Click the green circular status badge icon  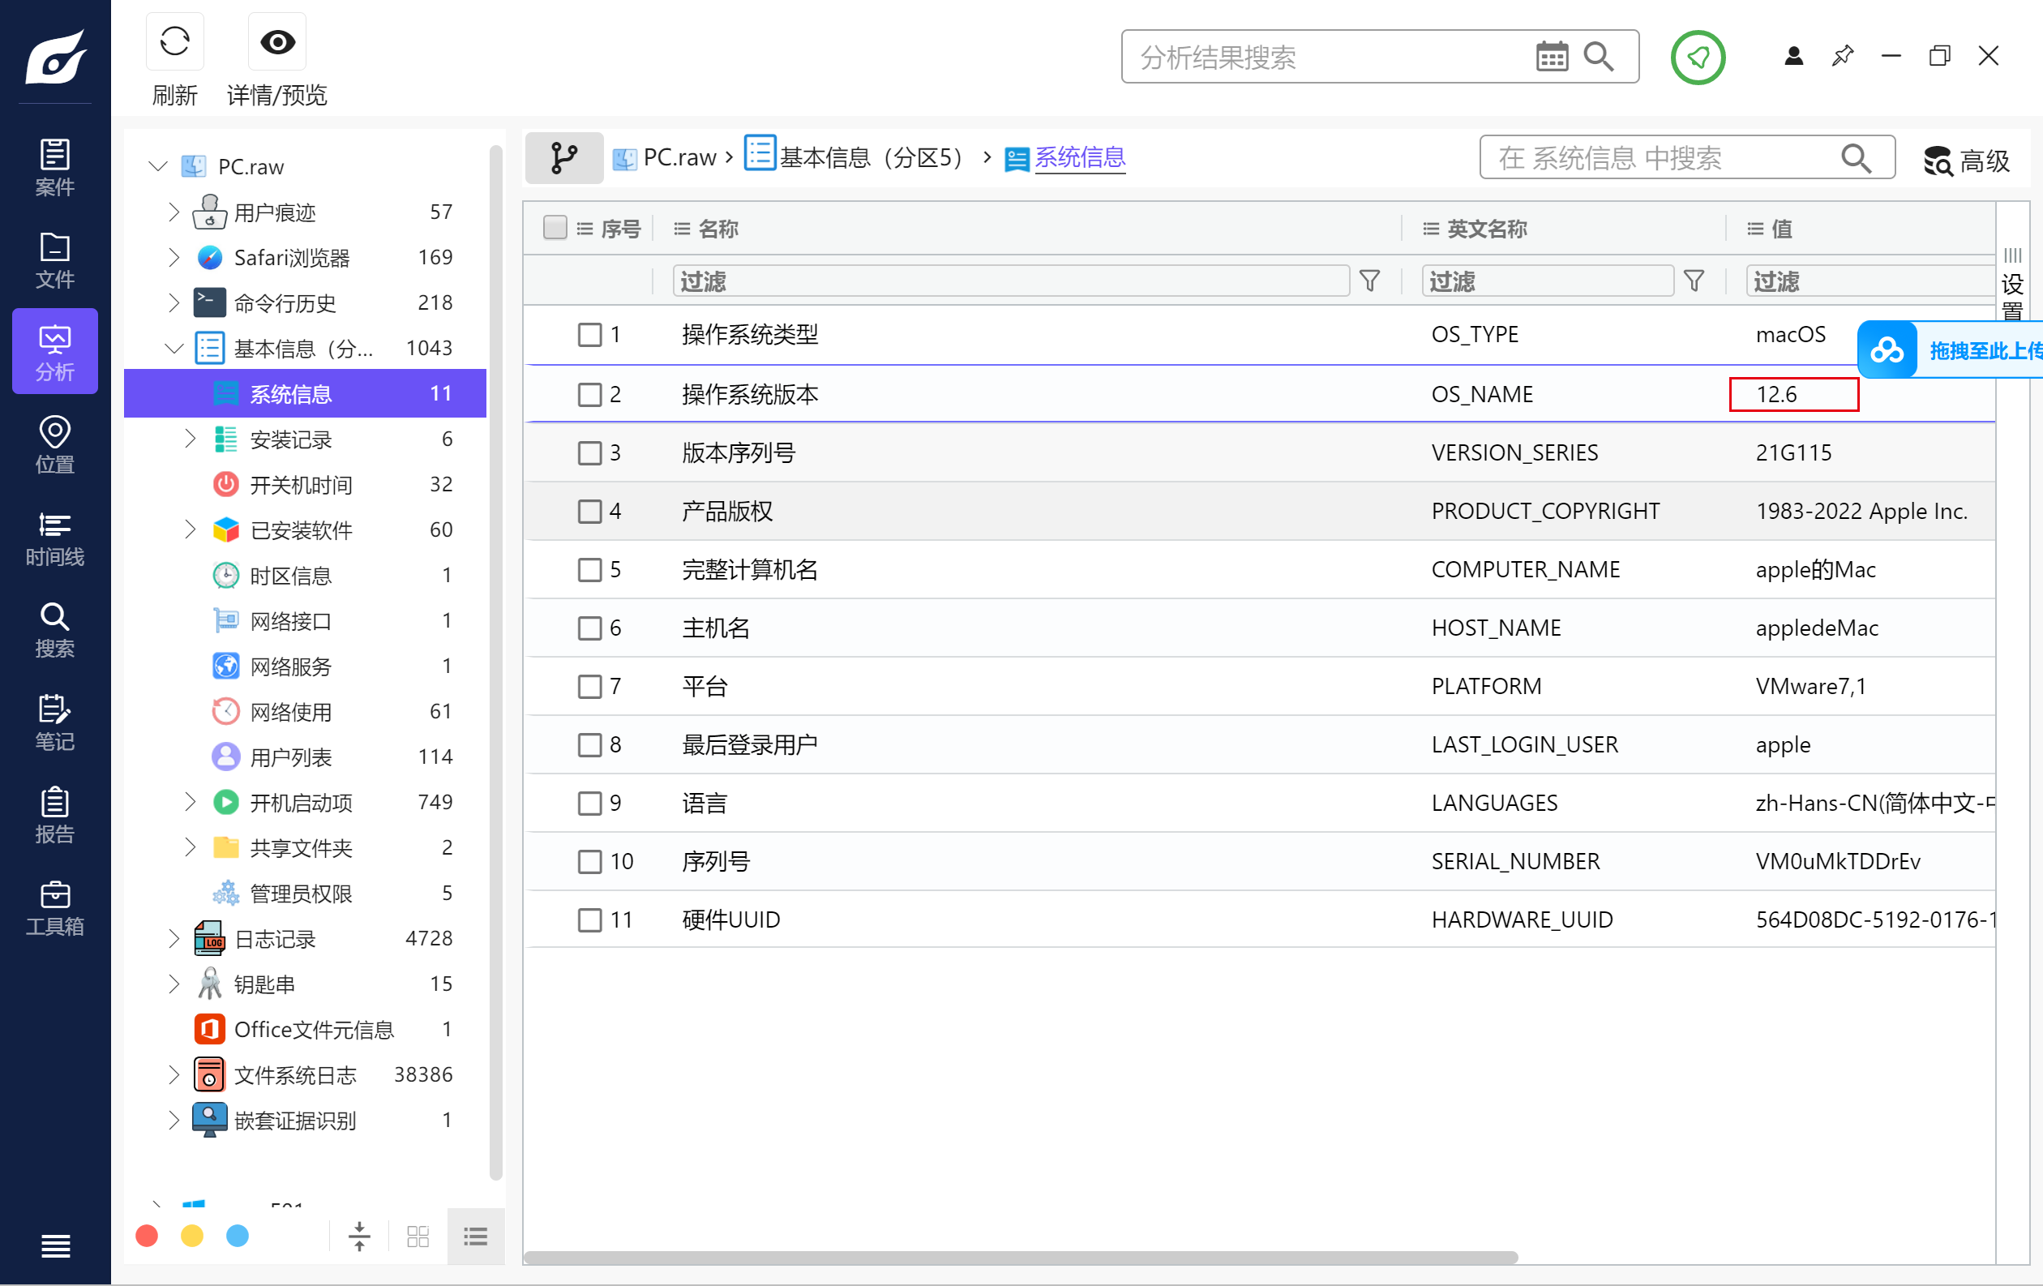(x=1698, y=58)
